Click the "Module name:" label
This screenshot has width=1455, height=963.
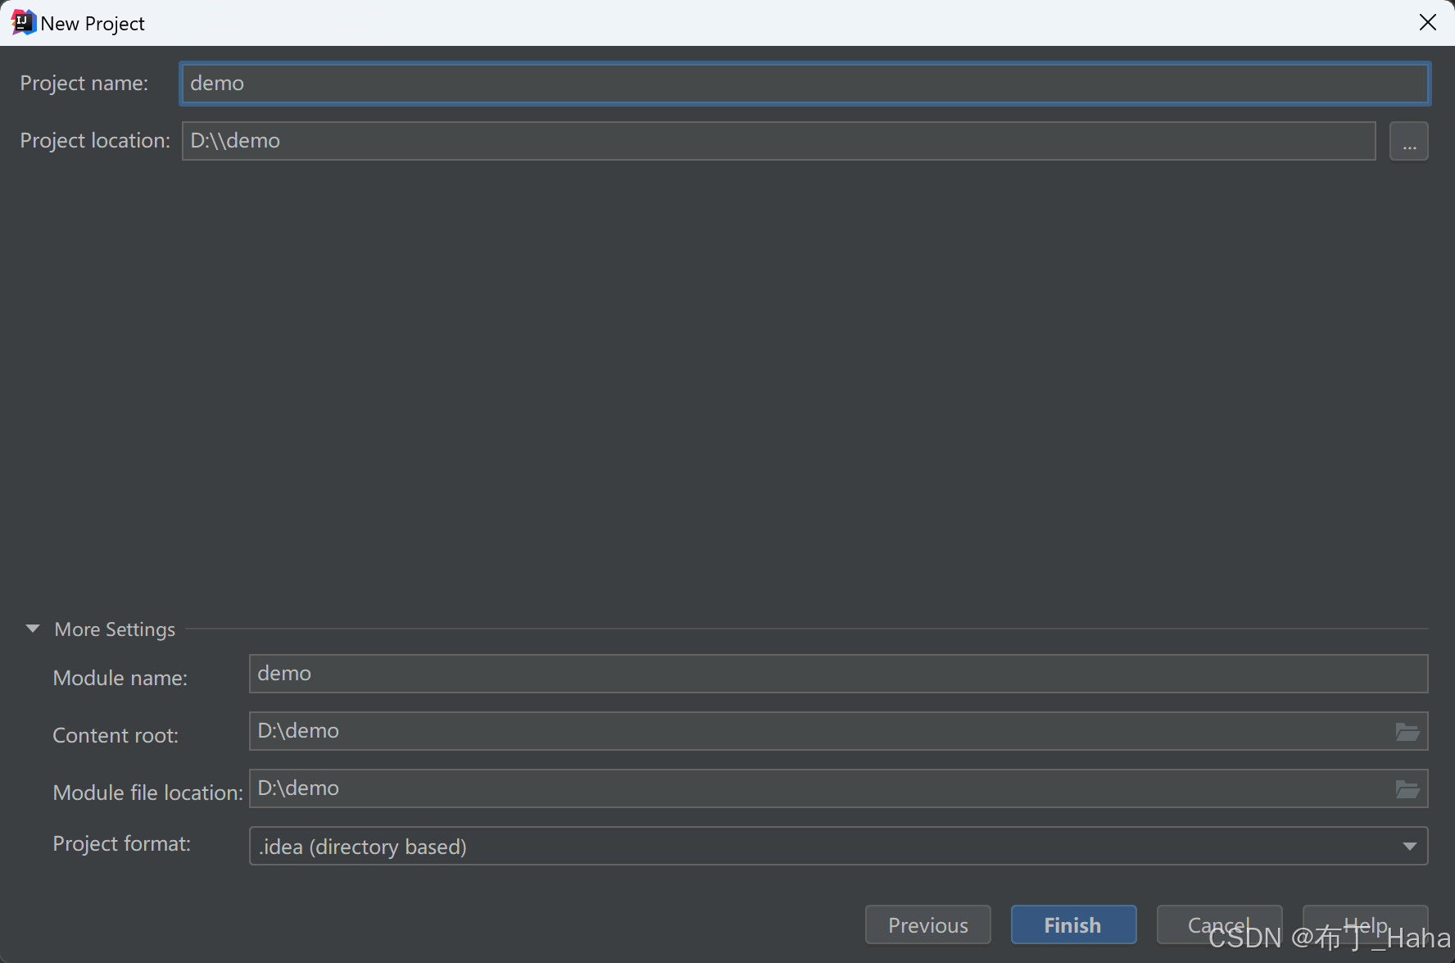(120, 678)
